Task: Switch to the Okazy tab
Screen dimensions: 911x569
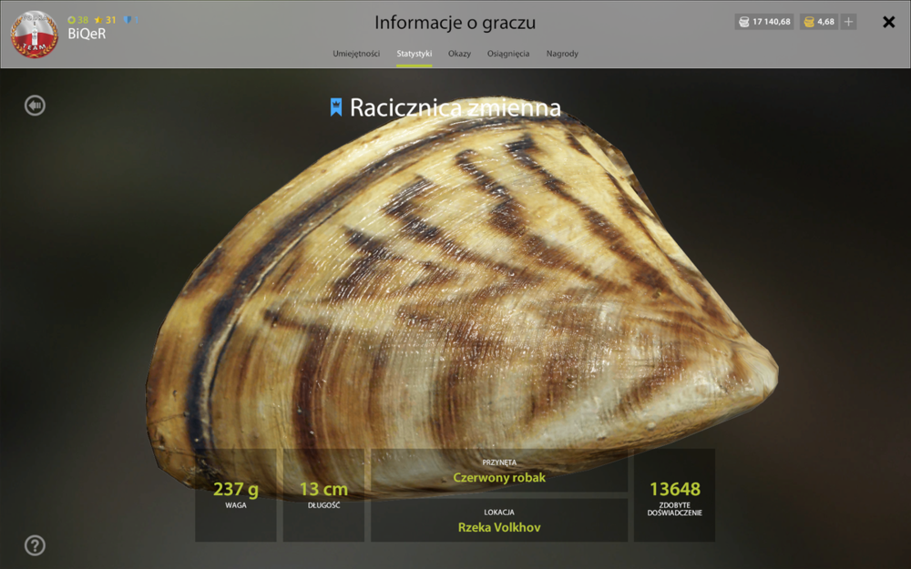Action: [459, 54]
